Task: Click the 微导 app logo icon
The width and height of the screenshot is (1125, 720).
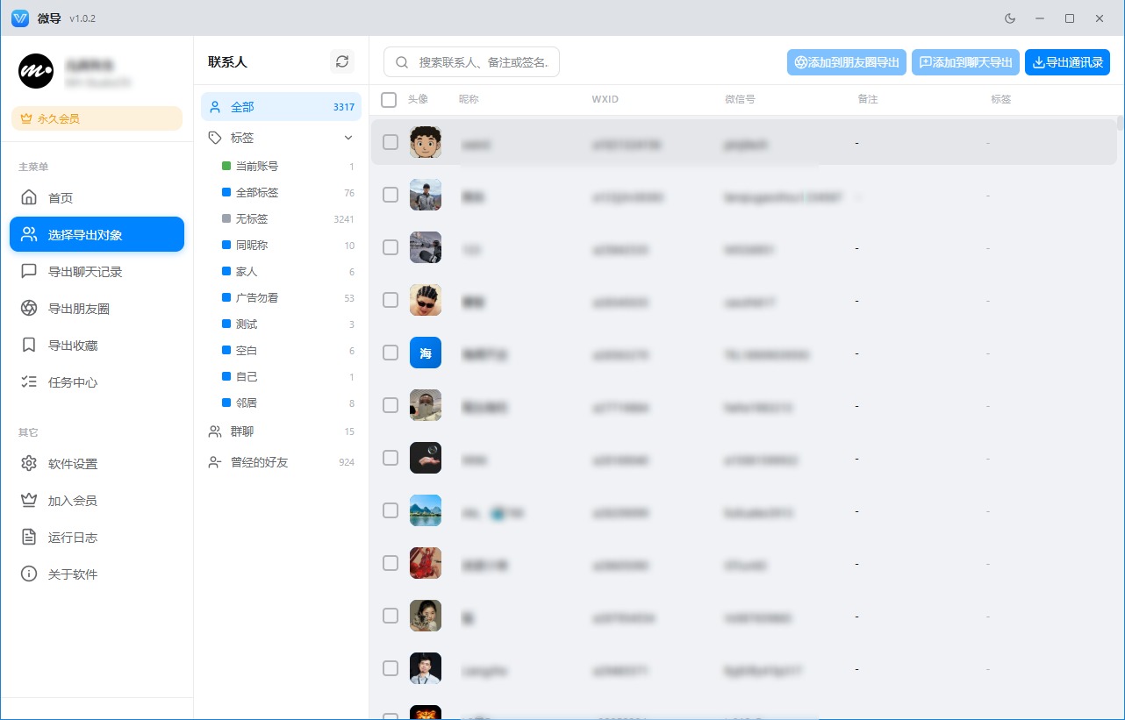Action: point(20,18)
